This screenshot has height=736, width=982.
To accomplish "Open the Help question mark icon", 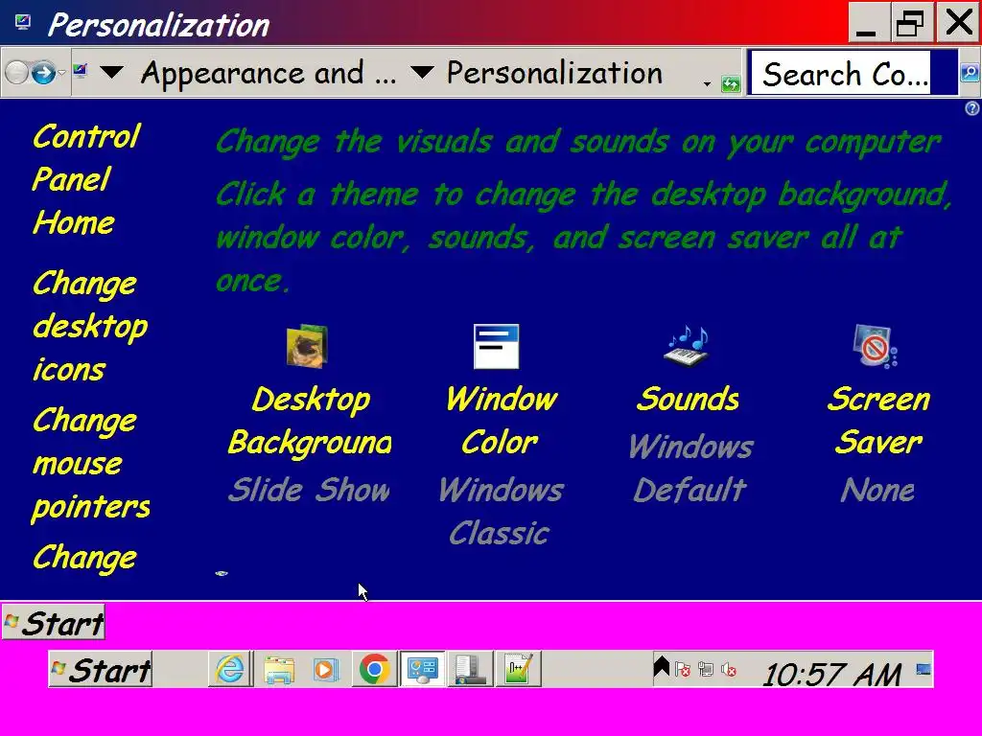I will [972, 108].
